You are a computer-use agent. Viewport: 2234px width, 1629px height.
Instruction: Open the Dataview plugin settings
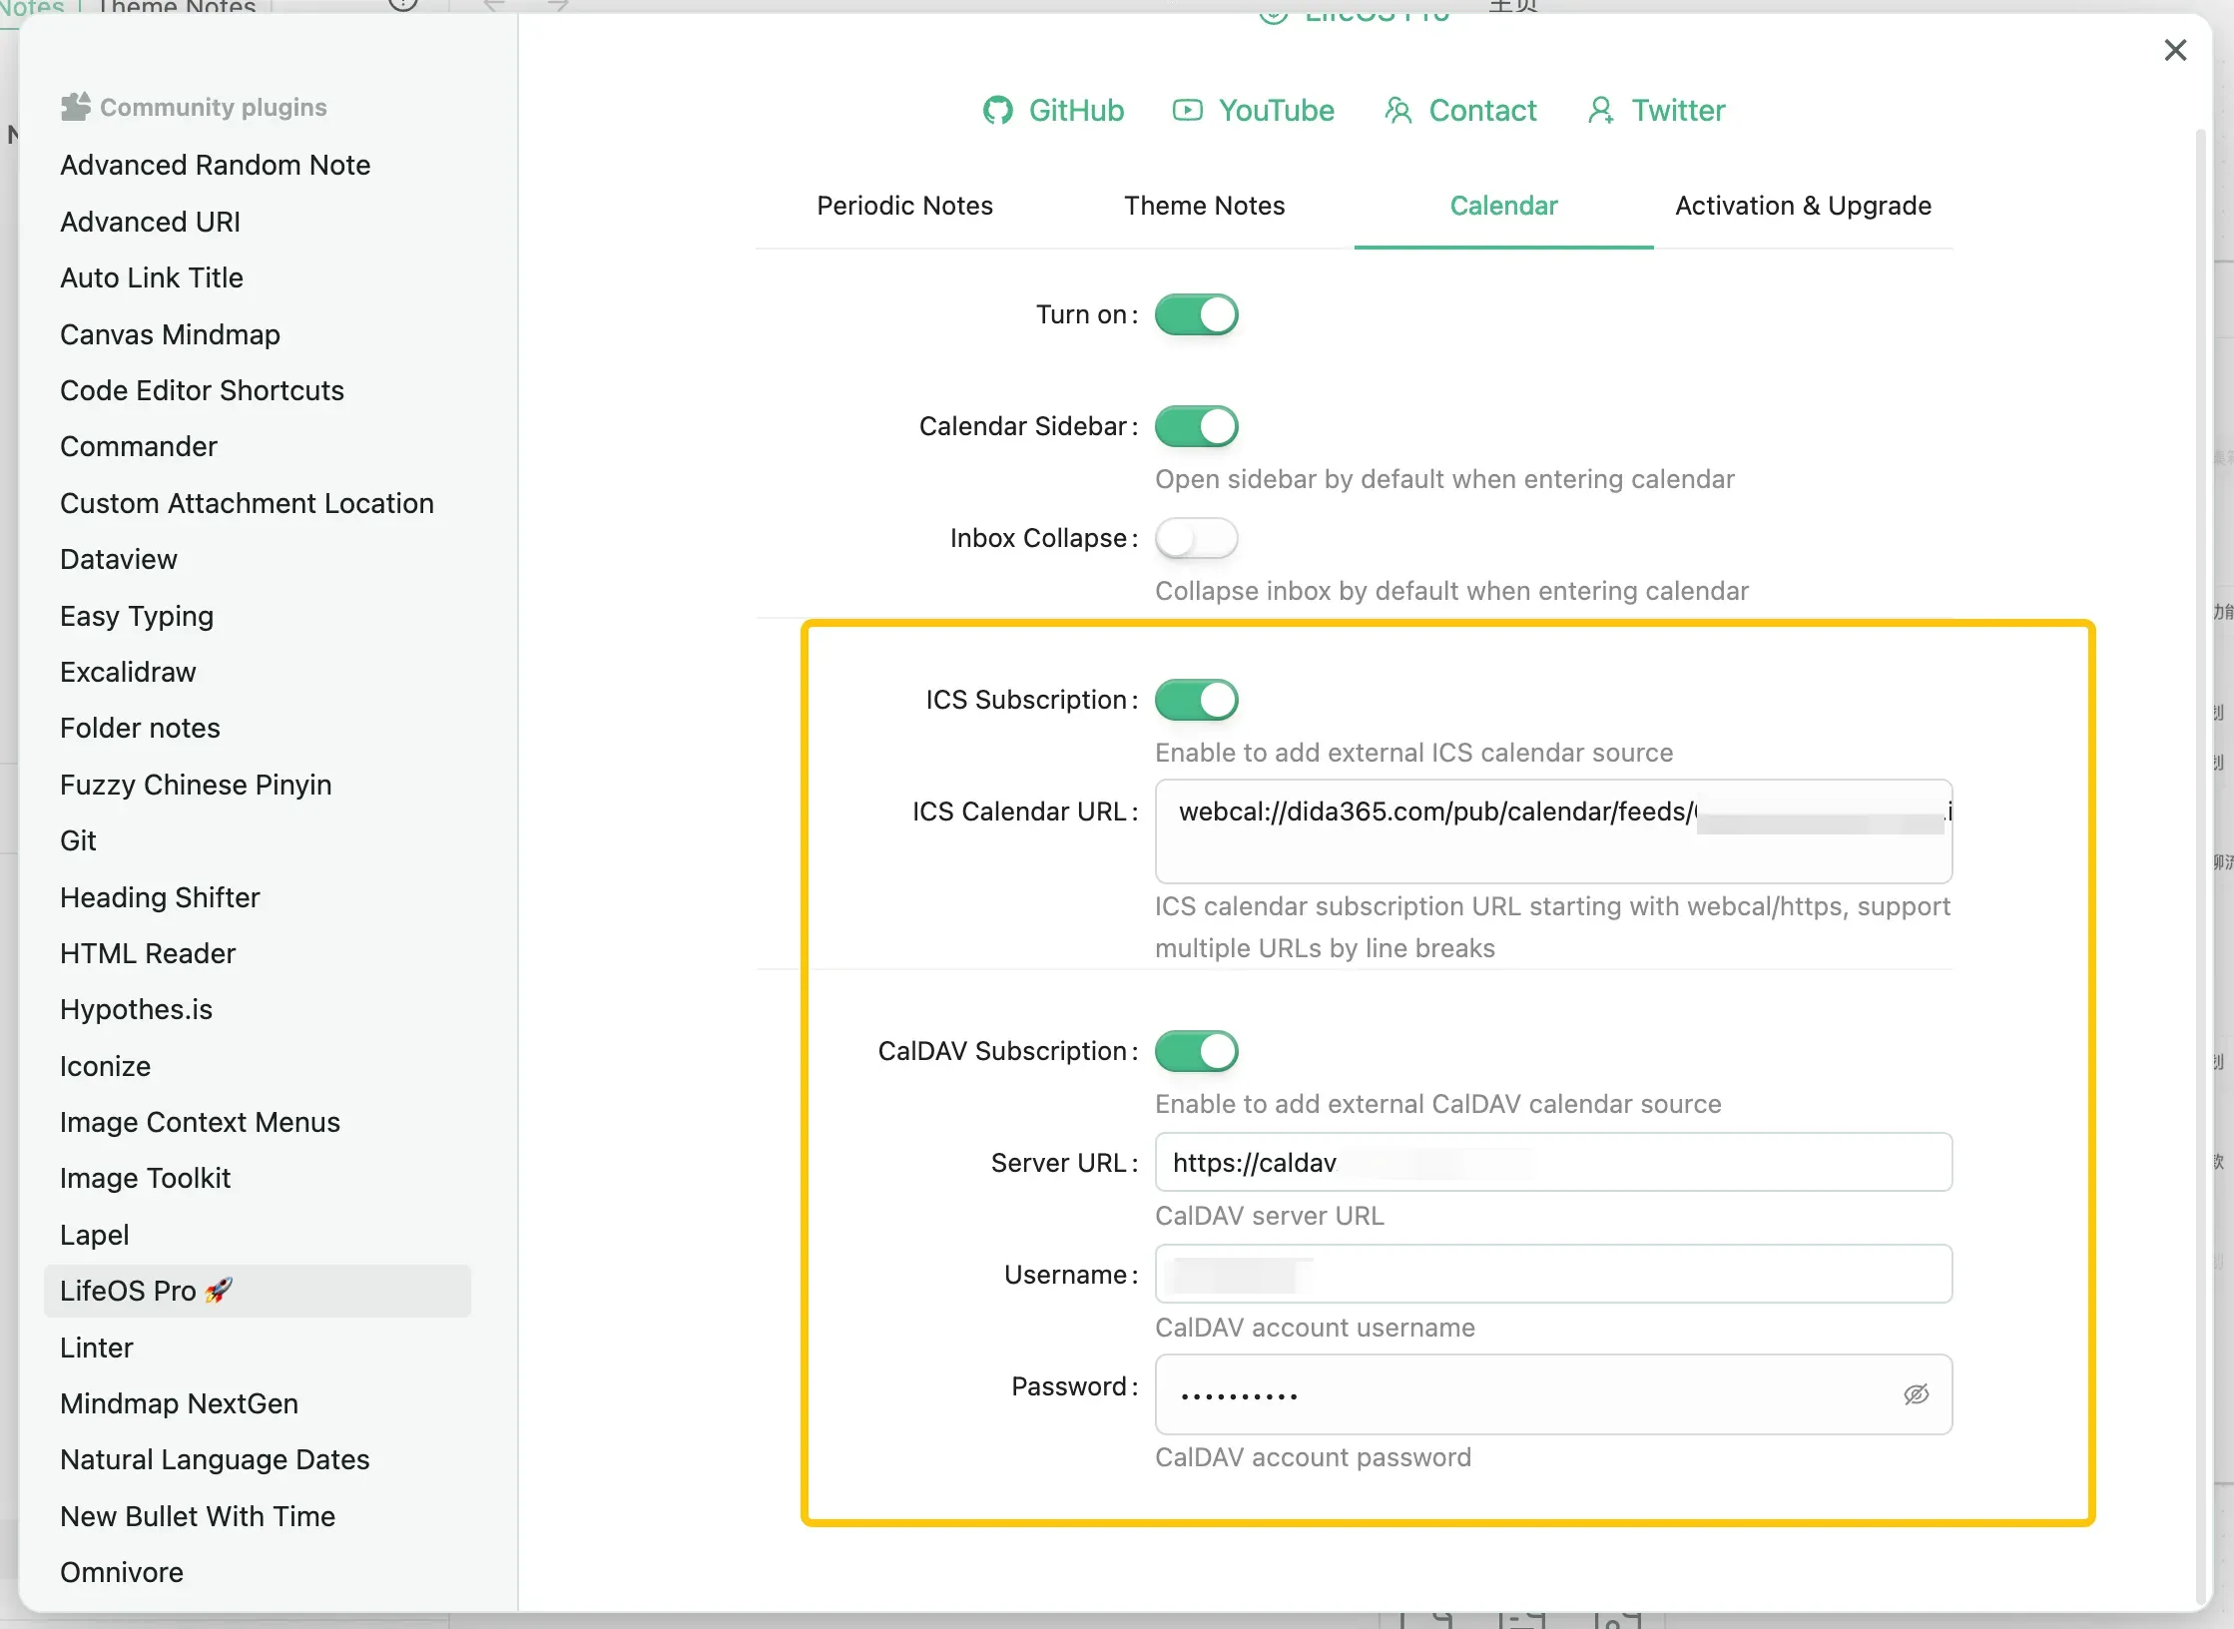click(x=119, y=559)
